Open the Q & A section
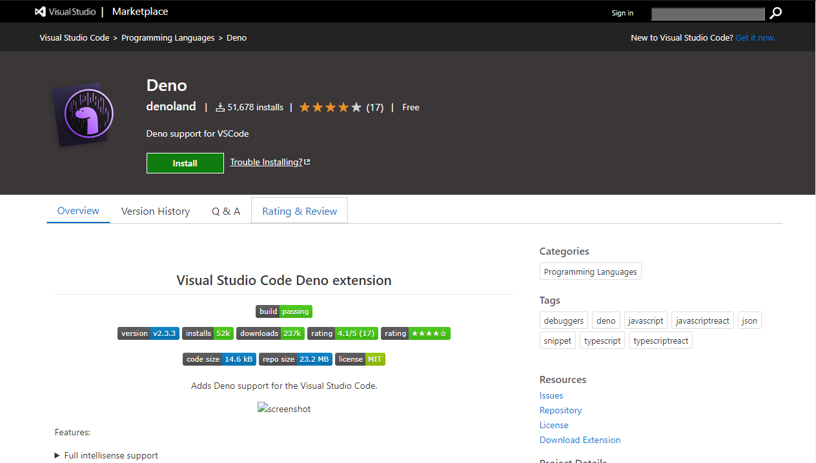Image resolution: width=816 pixels, height=463 pixels. pyautogui.click(x=226, y=211)
